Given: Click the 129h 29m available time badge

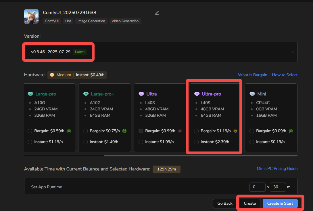Looking at the screenshot, I should coord(166,169).
